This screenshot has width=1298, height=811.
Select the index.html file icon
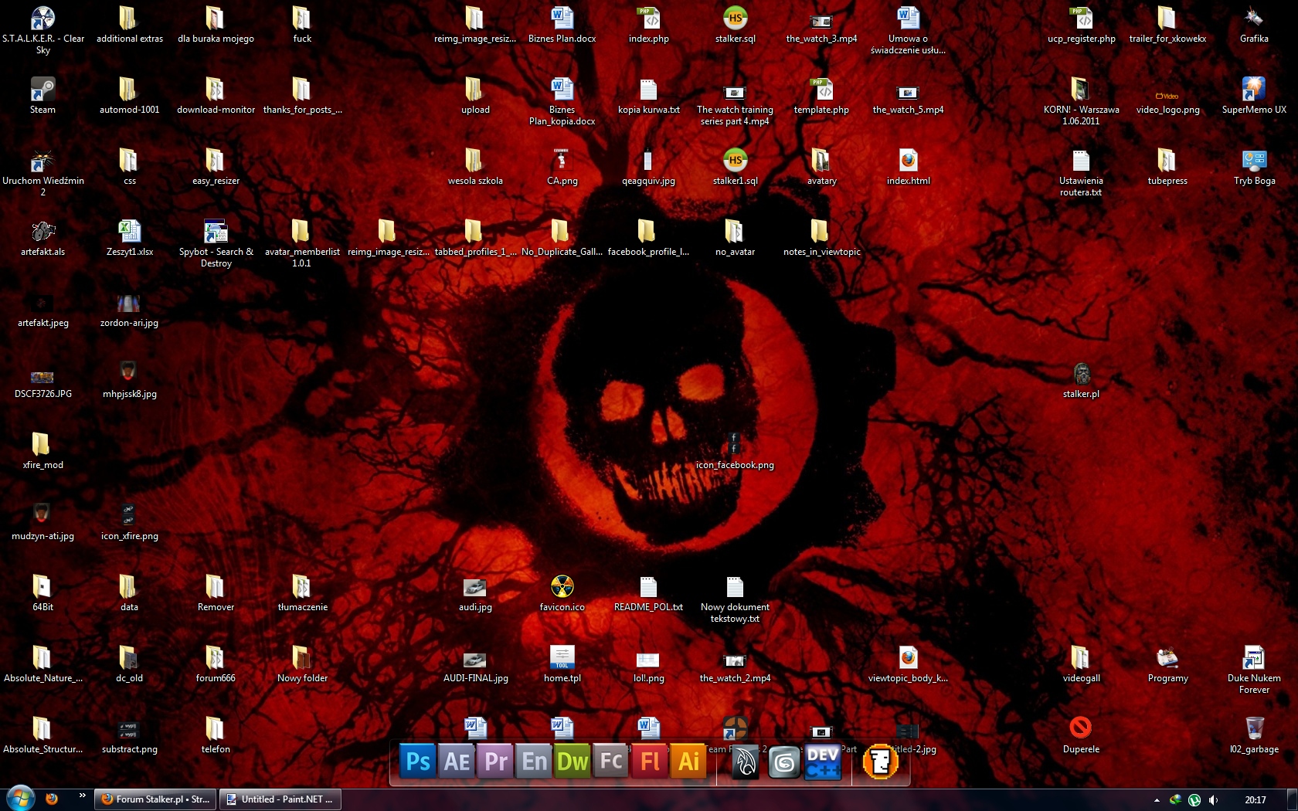[909, 166]
